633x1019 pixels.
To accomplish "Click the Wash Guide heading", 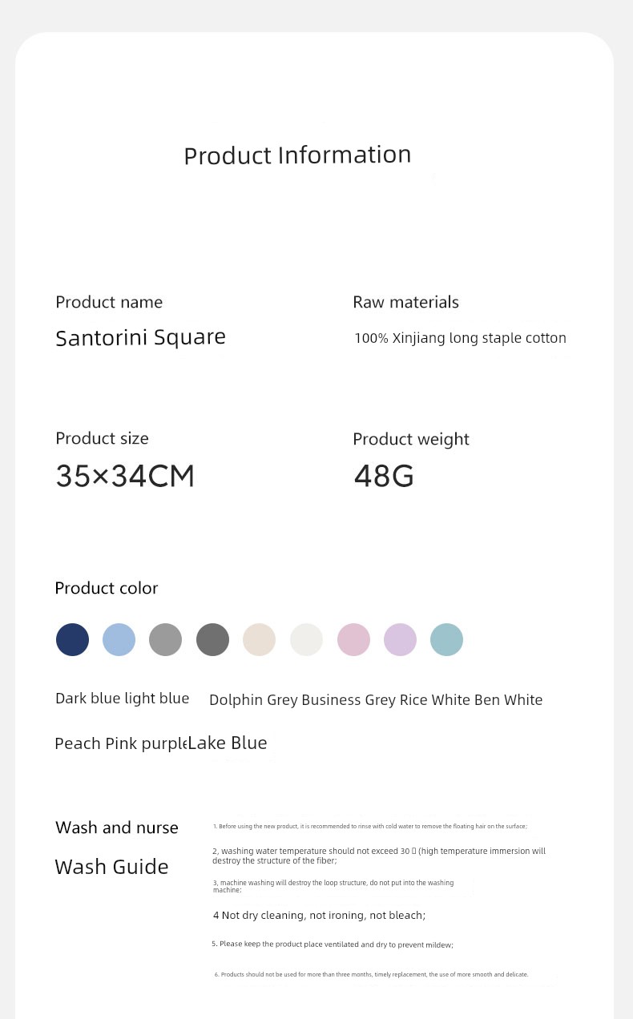I will 111,867.
